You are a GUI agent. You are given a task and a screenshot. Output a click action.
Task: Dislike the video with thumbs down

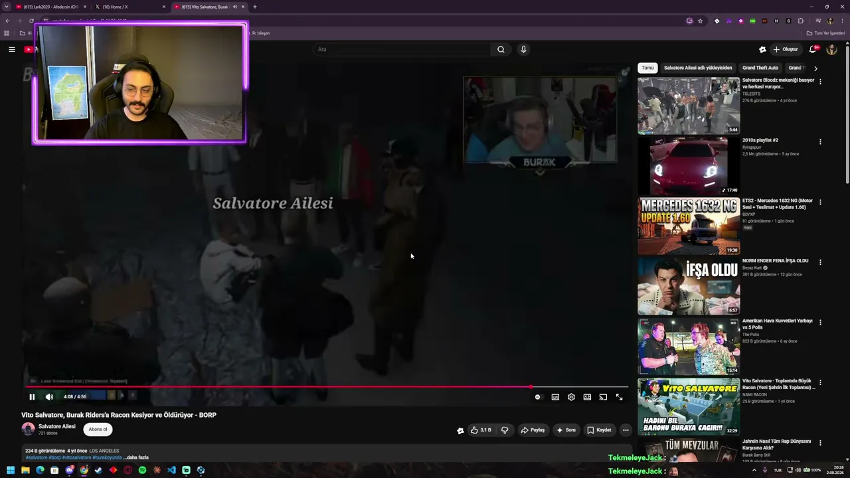(x=505, y=430)
